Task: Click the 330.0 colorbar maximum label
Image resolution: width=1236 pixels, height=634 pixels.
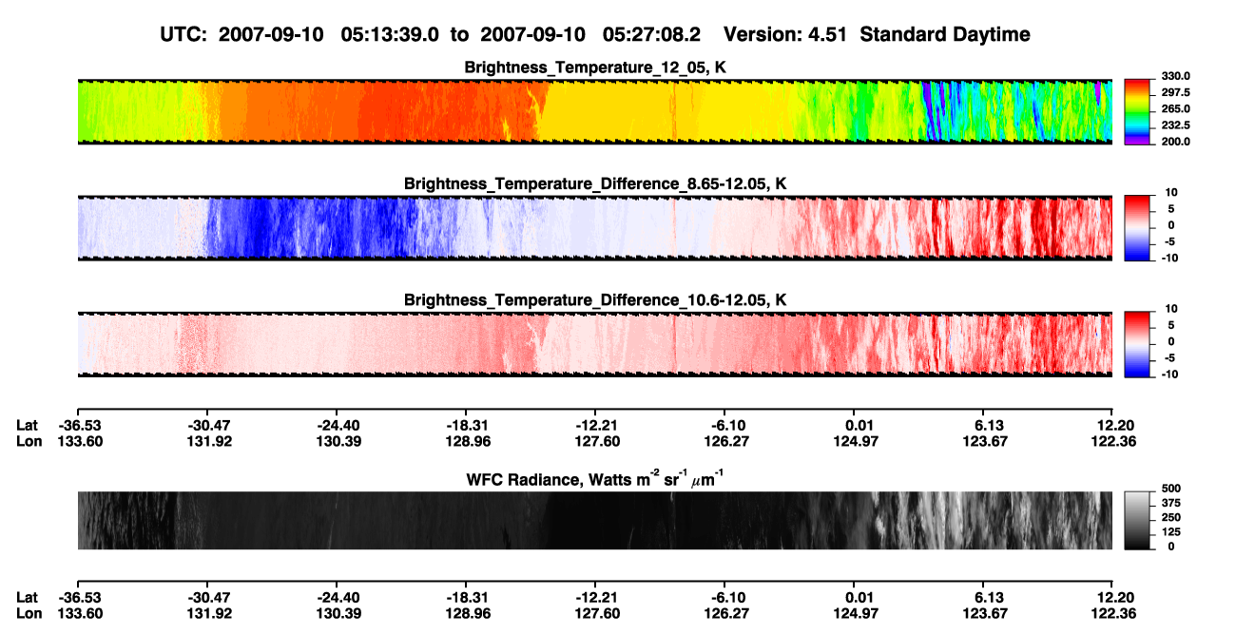Action: pyautogui.click(x=1175, y=77)
